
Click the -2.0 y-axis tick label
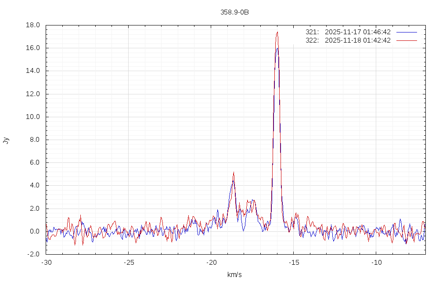pyautogui.click(x=34, y=254)
